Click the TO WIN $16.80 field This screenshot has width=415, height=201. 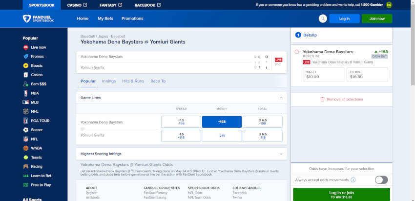pyautogui.click(x=367, y=75)
